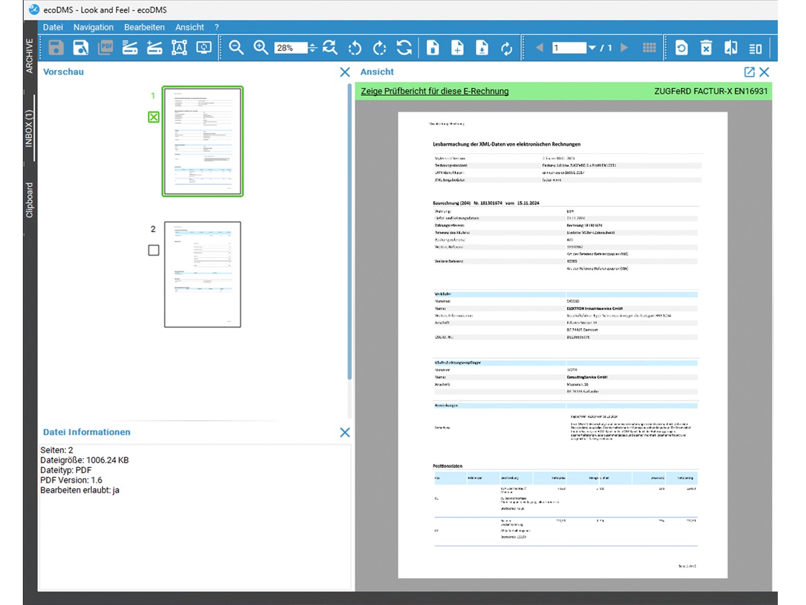The width and height of the screenshot is (806, 605).
Task: Rotate page clockwise
Action: click(x=379, y=48)
